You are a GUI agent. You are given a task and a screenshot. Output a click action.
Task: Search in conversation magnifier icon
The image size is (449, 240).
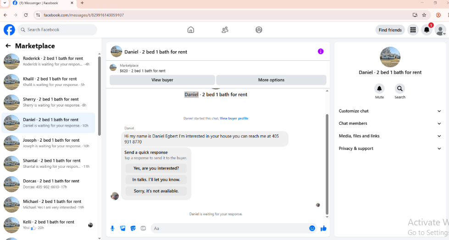[400, 89]
